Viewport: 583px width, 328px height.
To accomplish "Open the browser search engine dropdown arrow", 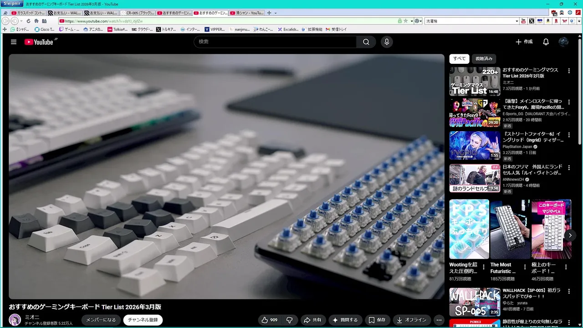I will point(517,21).
